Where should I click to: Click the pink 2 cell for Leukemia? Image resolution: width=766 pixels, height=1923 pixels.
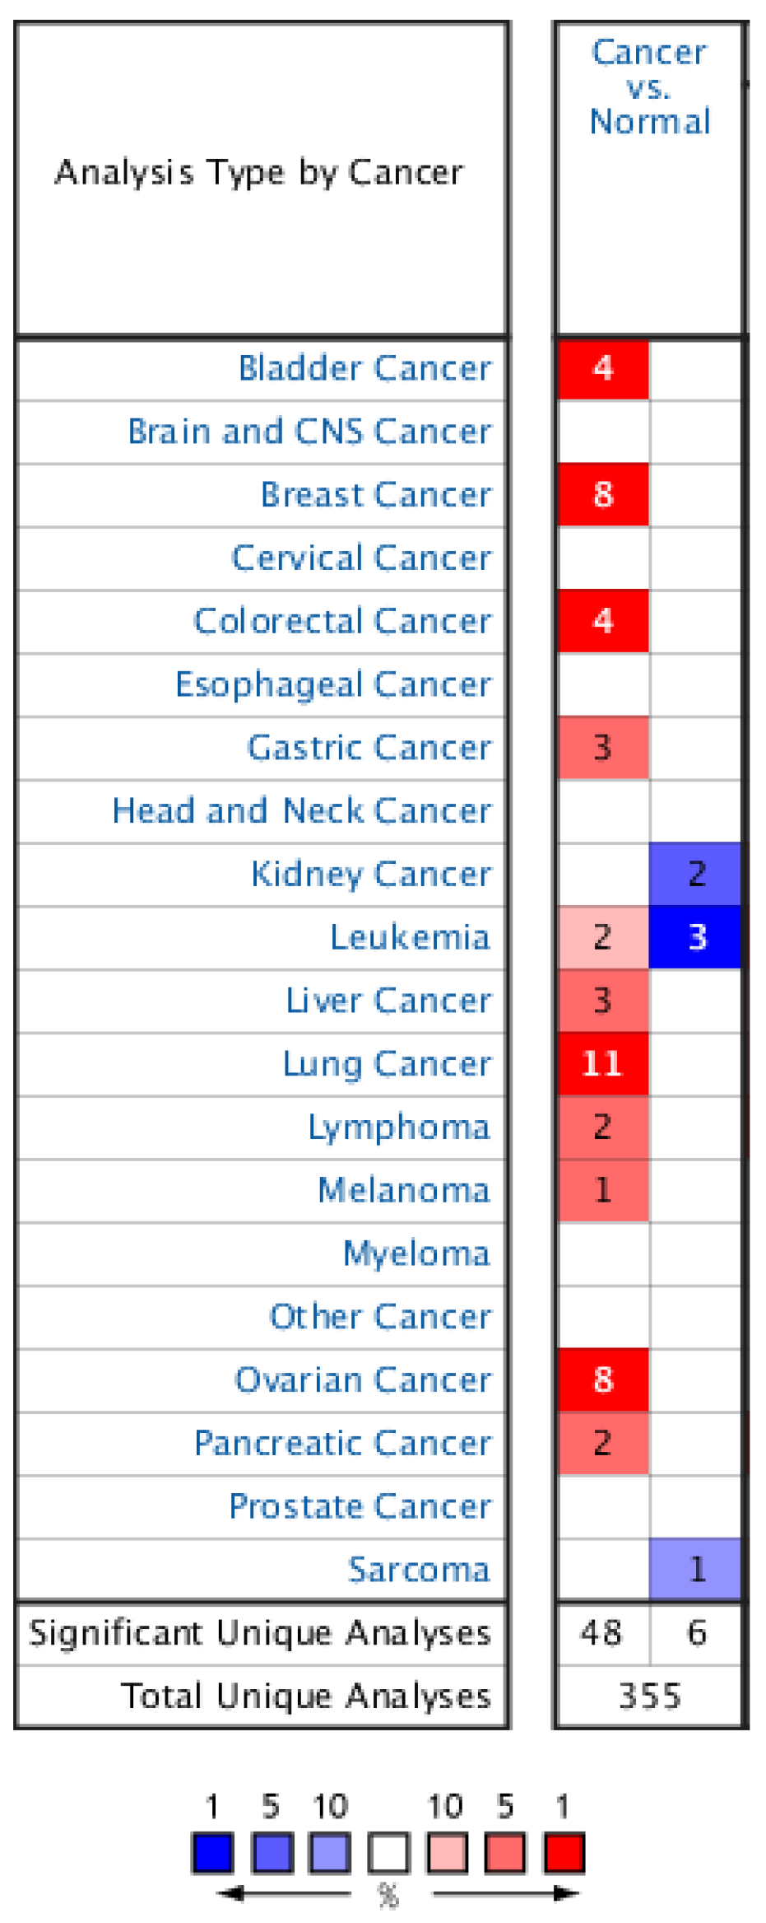[x=603, y=937]
